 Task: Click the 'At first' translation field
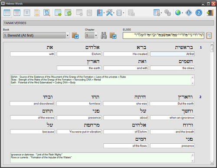point(172,54)
